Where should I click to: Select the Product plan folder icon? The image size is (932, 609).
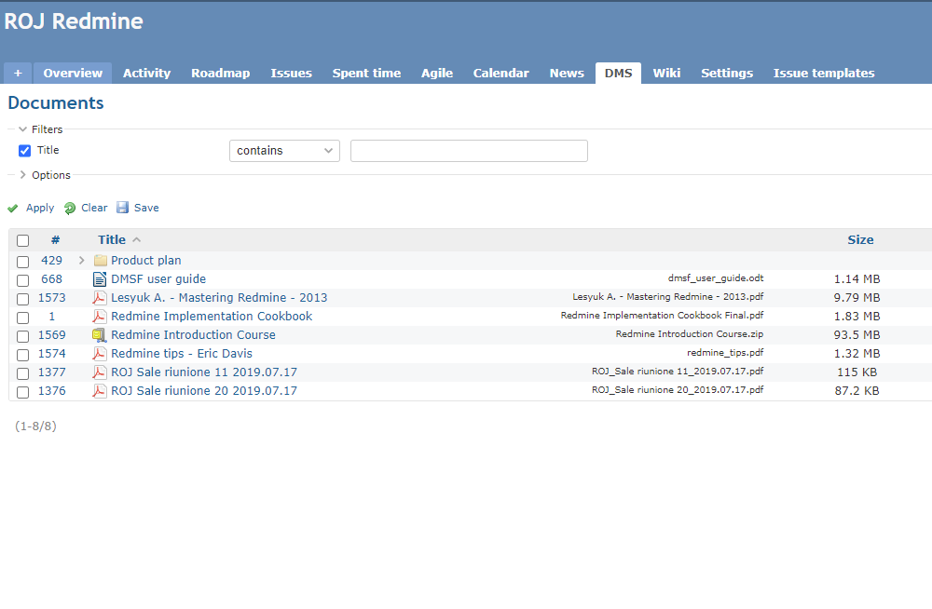click(x=99, y=261)
